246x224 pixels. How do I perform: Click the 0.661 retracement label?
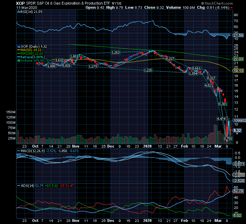(x=196, y=68)
